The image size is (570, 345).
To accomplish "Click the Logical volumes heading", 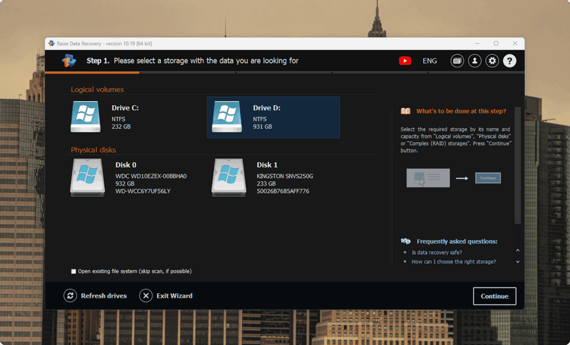I will point(97,90).
